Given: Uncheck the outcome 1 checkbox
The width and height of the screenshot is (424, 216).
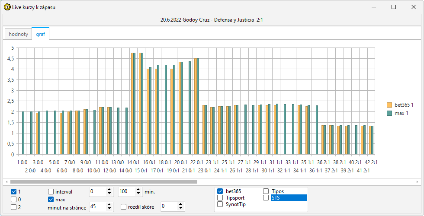Looking at the screenshot, I should [x=13, y=191].
